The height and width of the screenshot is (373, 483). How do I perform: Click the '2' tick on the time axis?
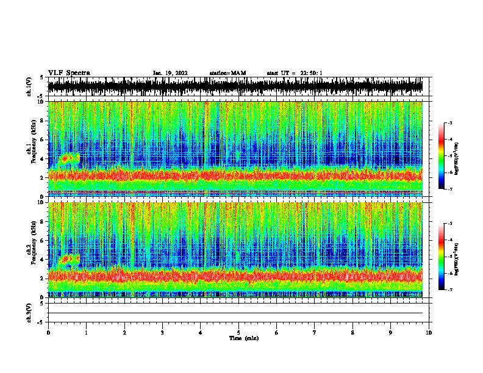(x=124, y=333)
